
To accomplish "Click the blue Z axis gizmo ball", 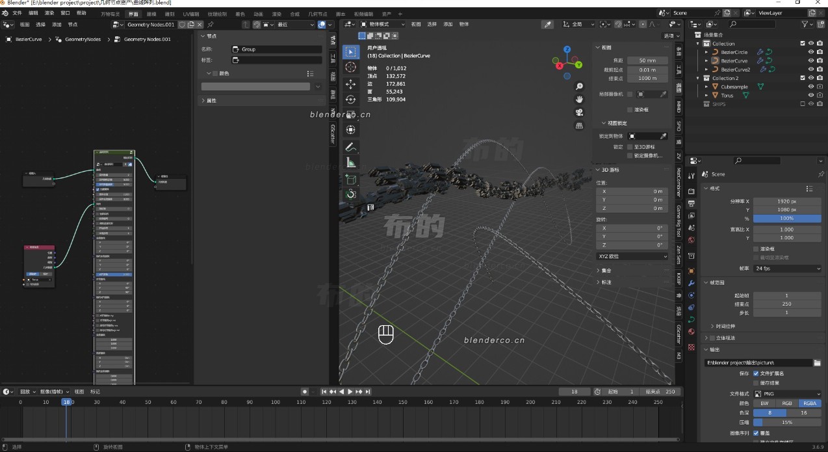I will click(x=567, y=49).
